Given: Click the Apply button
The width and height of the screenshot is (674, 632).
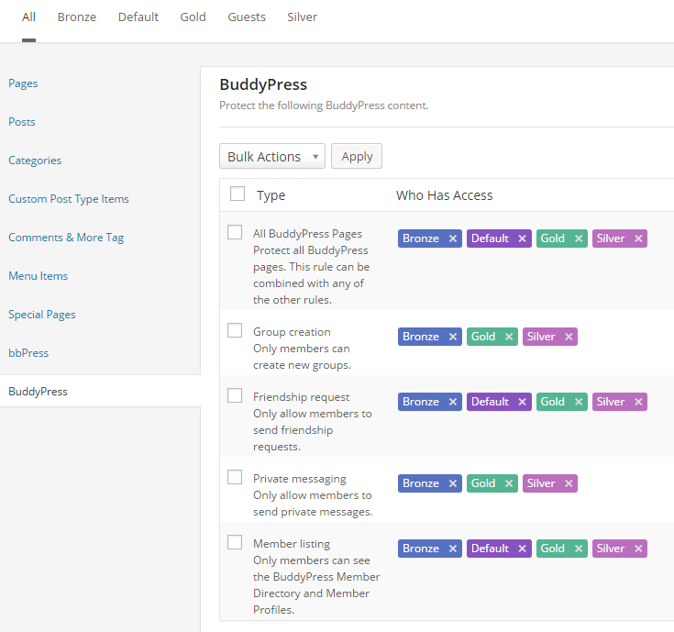Looking at the screenshot, I should tap(357, 156).
